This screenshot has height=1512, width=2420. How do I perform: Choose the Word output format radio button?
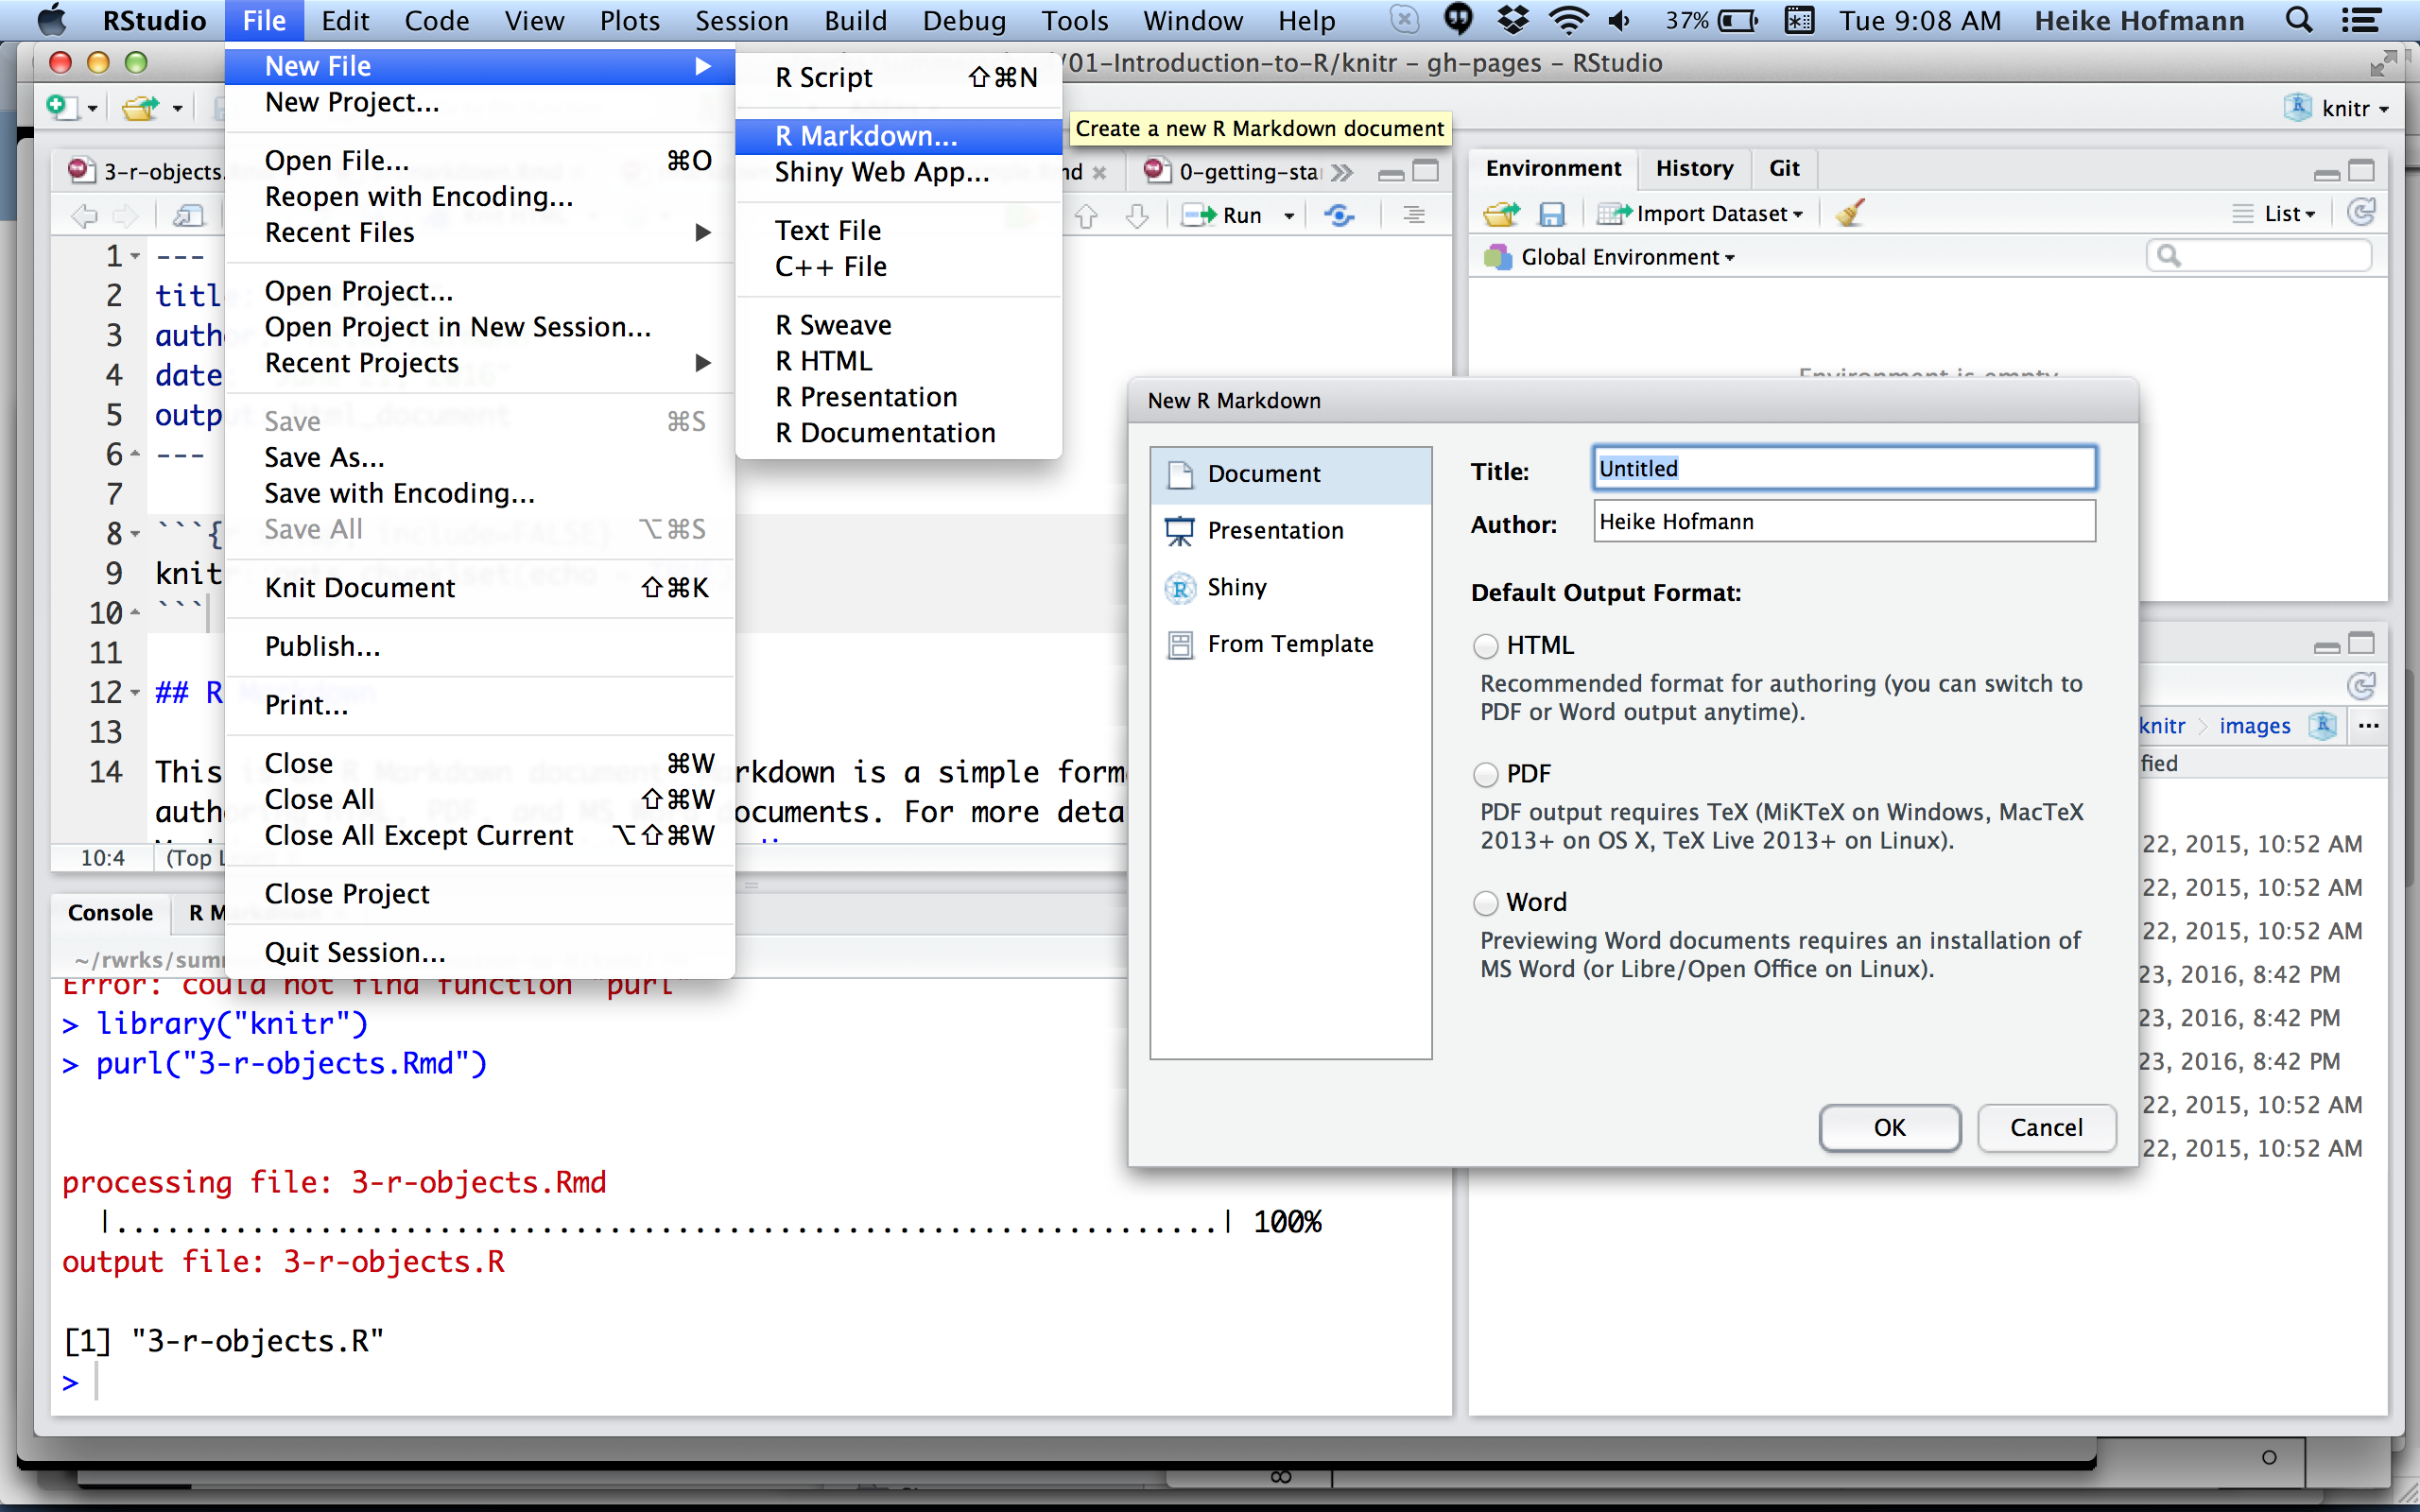(1486, 903)
